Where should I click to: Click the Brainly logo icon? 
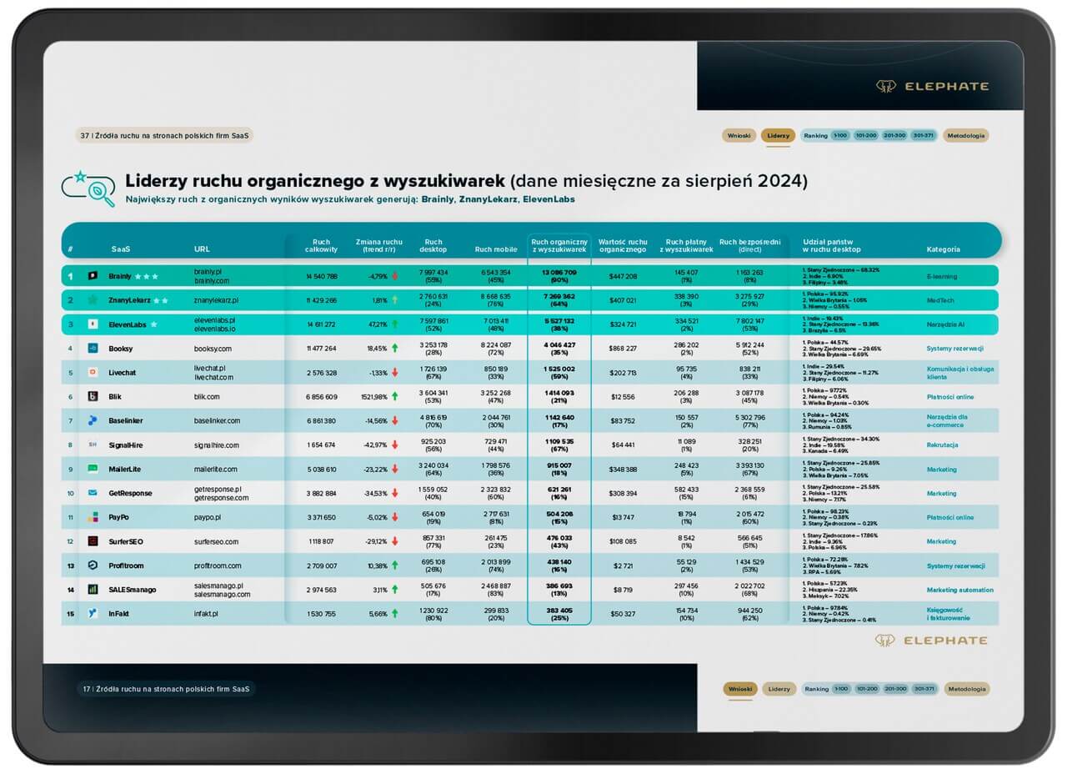[93, 276]
